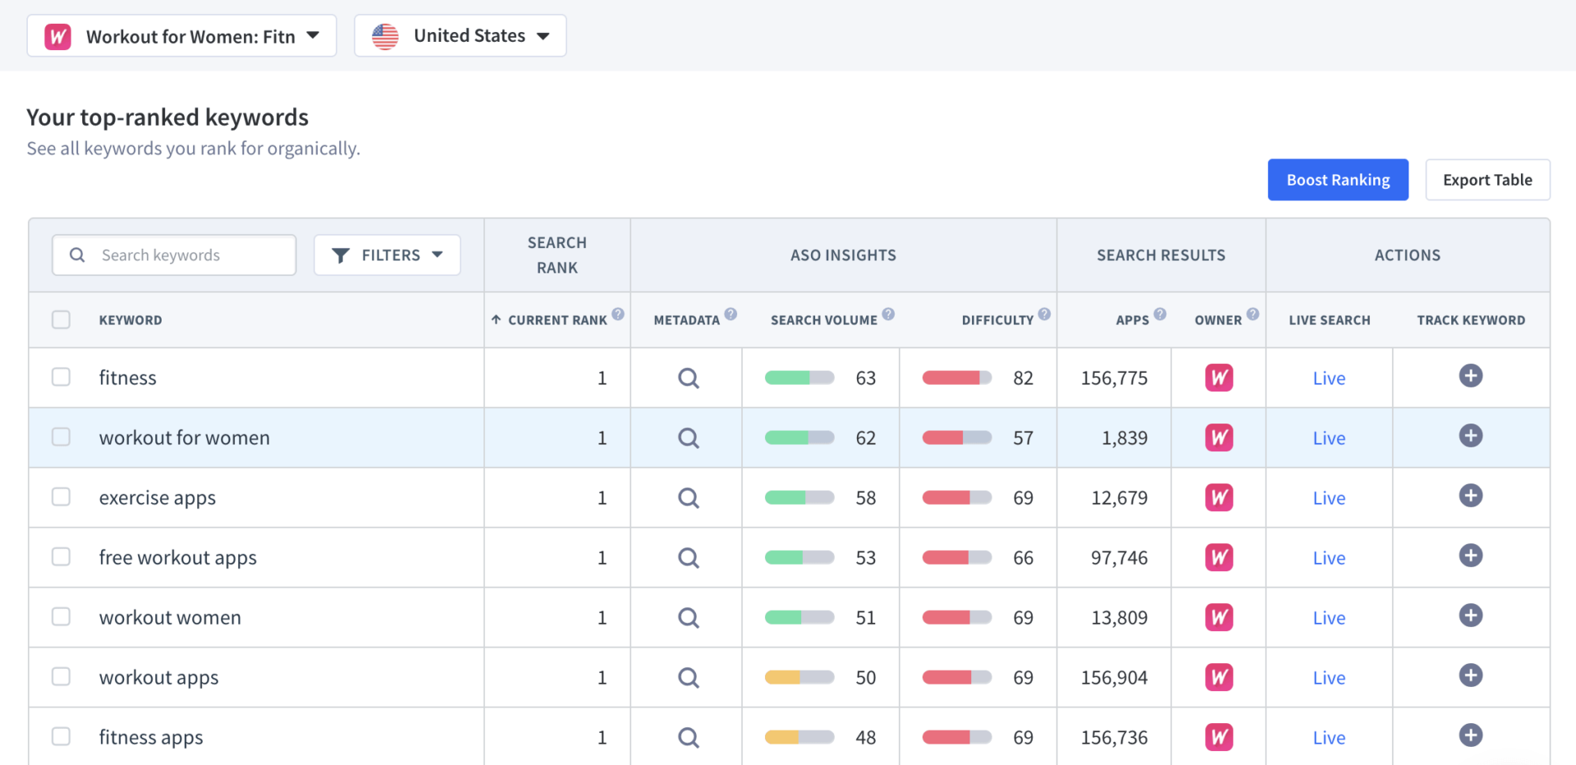Screen dimensions: 1576x765
Task: Sort by Search Volume column header
Action: pos(823,320)
